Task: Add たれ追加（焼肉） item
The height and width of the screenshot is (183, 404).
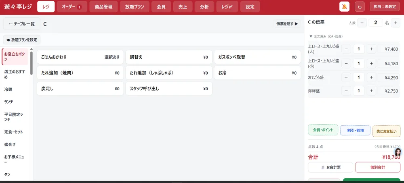Action: point(80,73)
